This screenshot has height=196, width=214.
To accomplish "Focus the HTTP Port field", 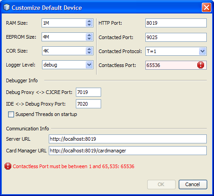I will tap(176, 23).
